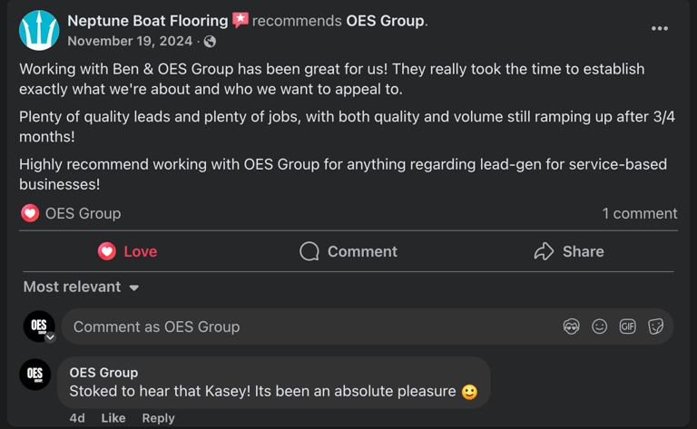Click into the Comment as OES Group field
This screenshot has height=429, width=697.
pyautogui.click(x=309, y=327)
